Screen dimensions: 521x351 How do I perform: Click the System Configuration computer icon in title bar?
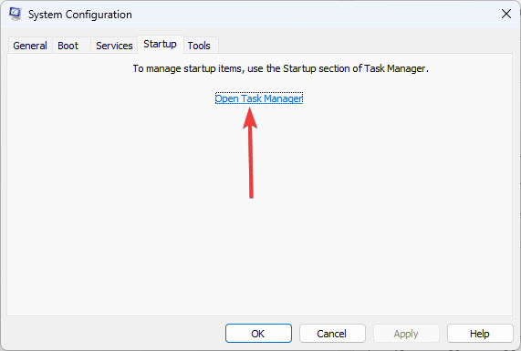click(16, 14)
